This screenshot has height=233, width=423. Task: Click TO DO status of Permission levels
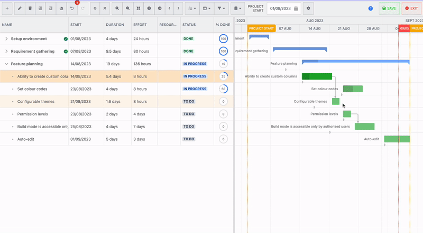coord(189,114)
